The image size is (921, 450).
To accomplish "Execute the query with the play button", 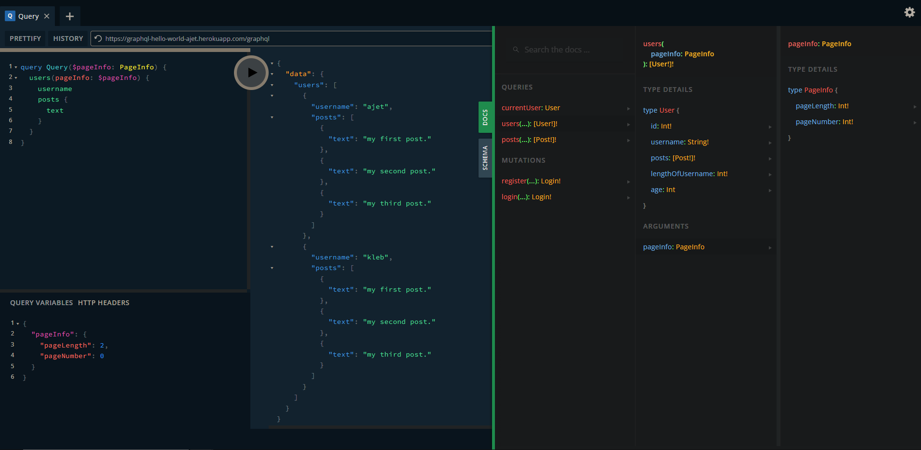I will (251, 72).
